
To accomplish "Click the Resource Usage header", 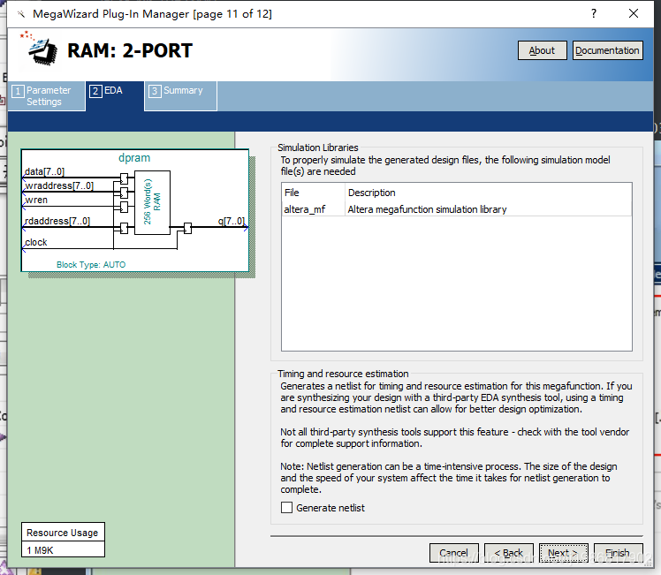I will pyautogui.click(x=63, y=533).
